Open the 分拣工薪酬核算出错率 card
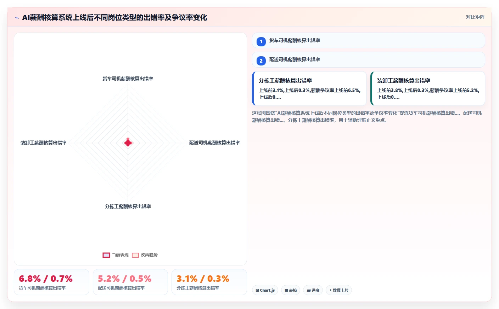This screenshot has height=309, width=499. (x=309, y=88)
